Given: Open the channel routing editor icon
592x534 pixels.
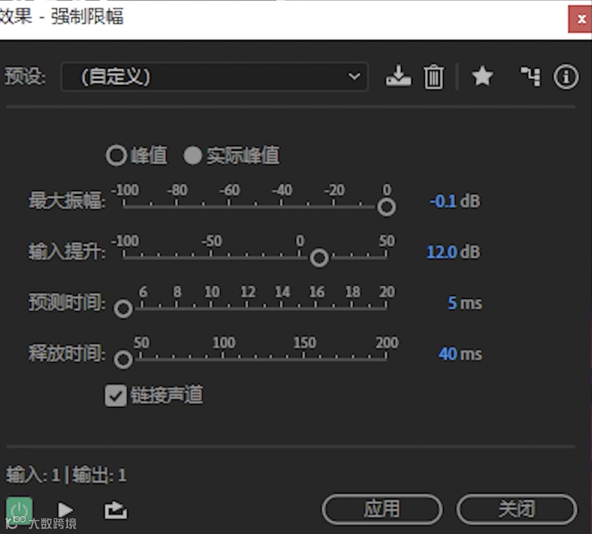Looking at the screenshot, I should pyautogui.click(x=530, y=77).
